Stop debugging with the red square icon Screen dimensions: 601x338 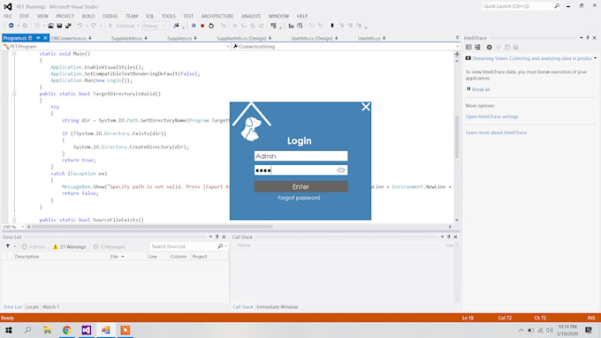coord(202,26)
